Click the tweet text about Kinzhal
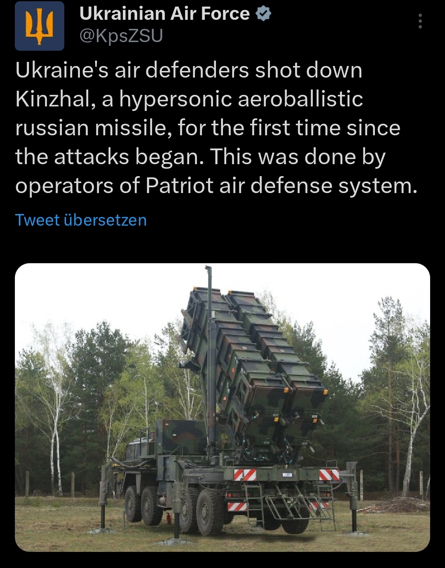Screen dimensions: 445x568 point(216,128)
